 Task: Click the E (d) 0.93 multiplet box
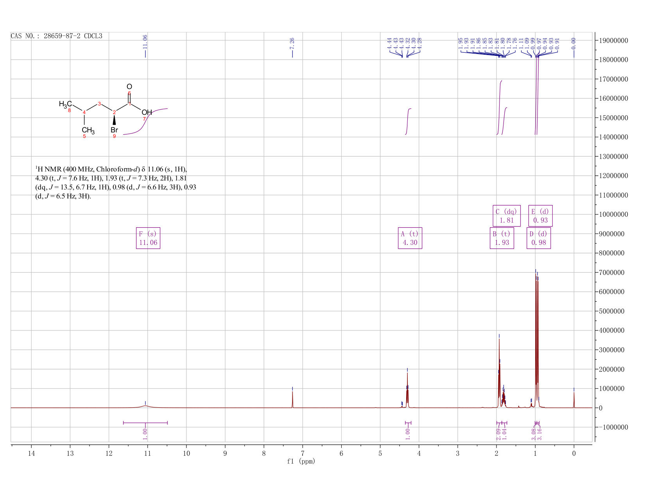541,216
